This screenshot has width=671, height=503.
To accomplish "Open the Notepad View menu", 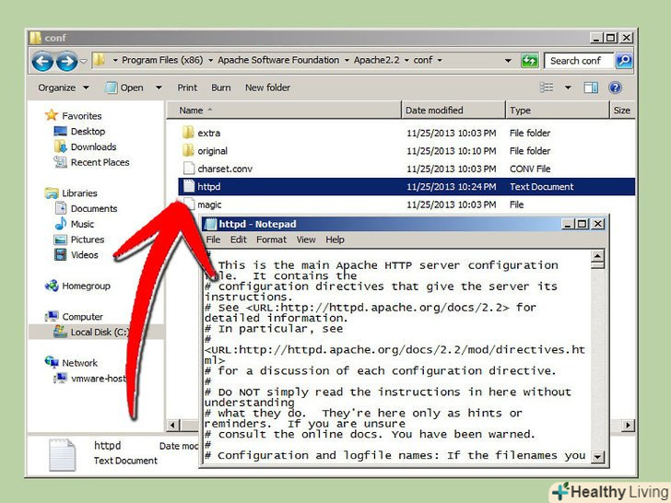I will point(306,240).
